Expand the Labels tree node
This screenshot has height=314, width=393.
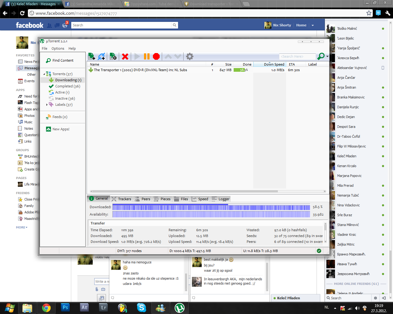[x=47, y=105]
